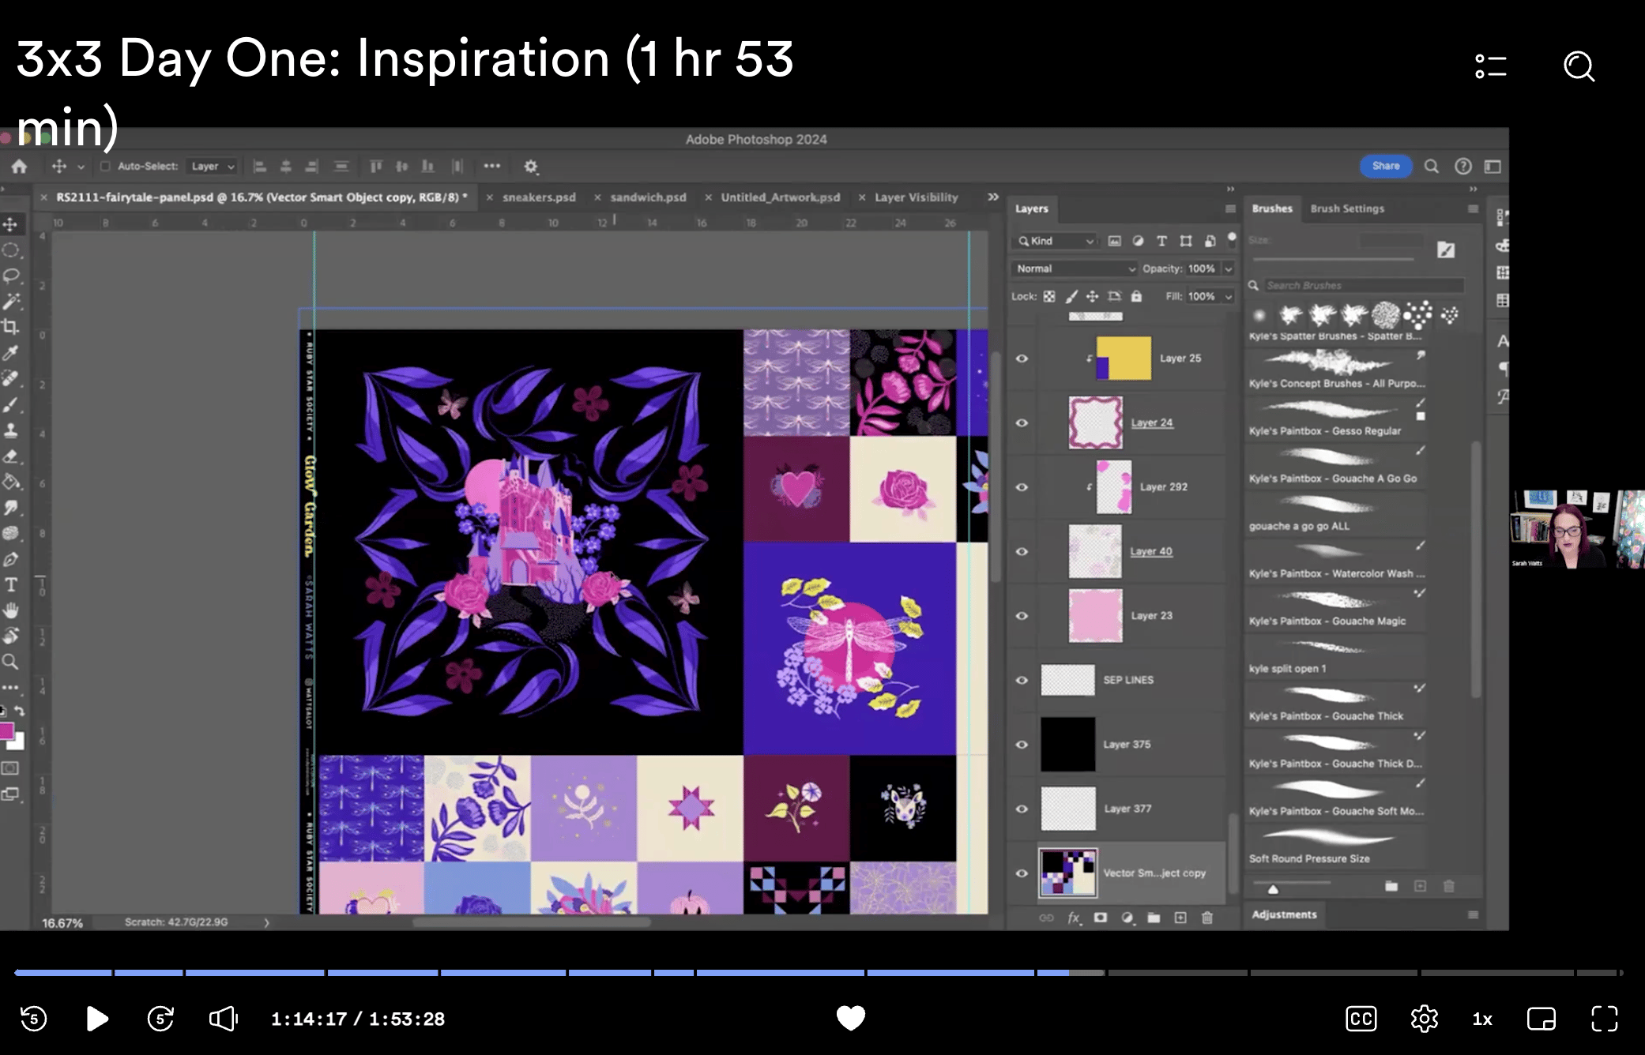Viewport: 1645px width, 1055px height.
Task: Hide Layer 292 visibility eye
Action: click(1022, 487)
